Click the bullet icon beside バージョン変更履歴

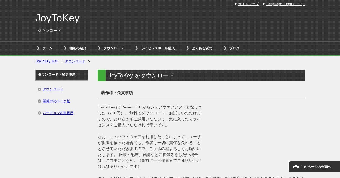[39, 113]
